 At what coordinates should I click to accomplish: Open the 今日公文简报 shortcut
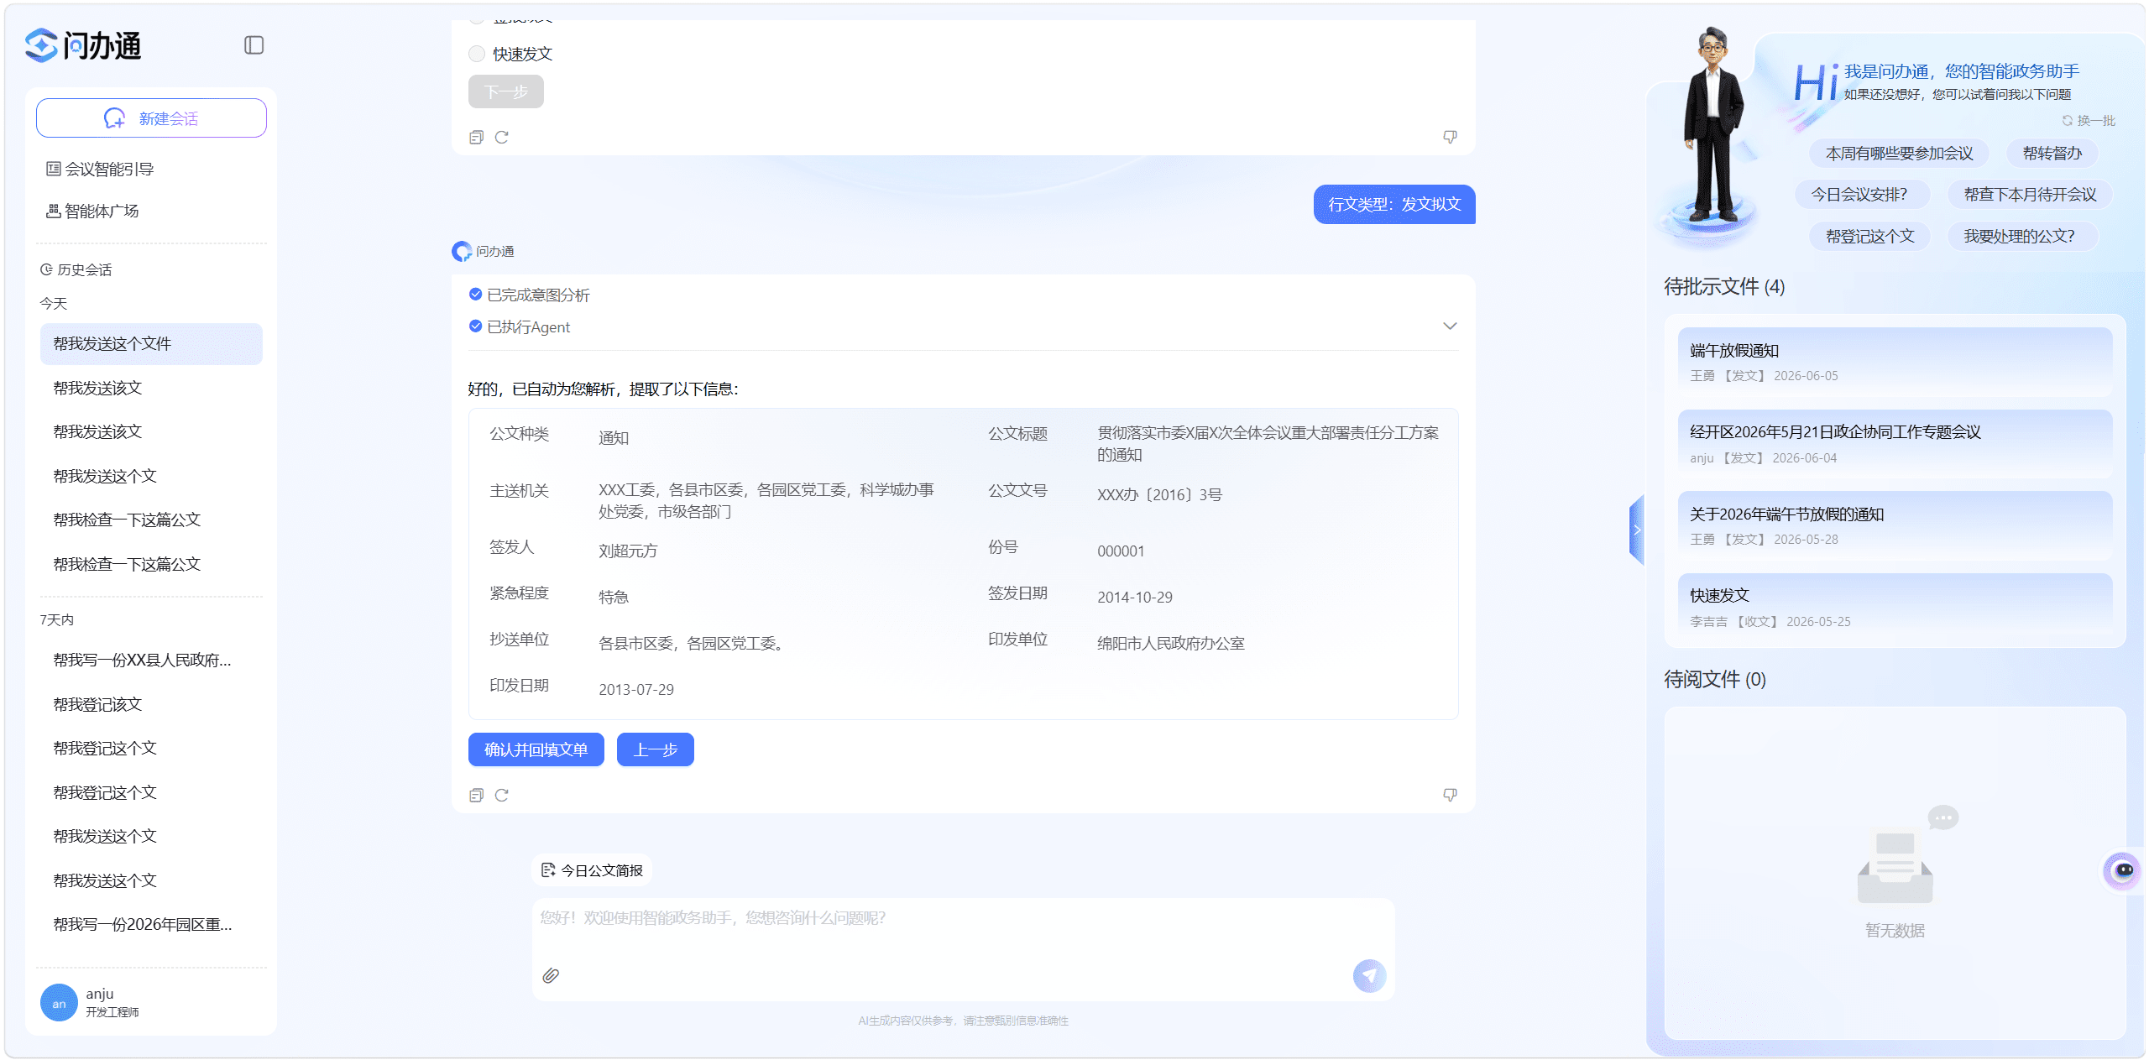pyautogui.click(x=593, y=870)
